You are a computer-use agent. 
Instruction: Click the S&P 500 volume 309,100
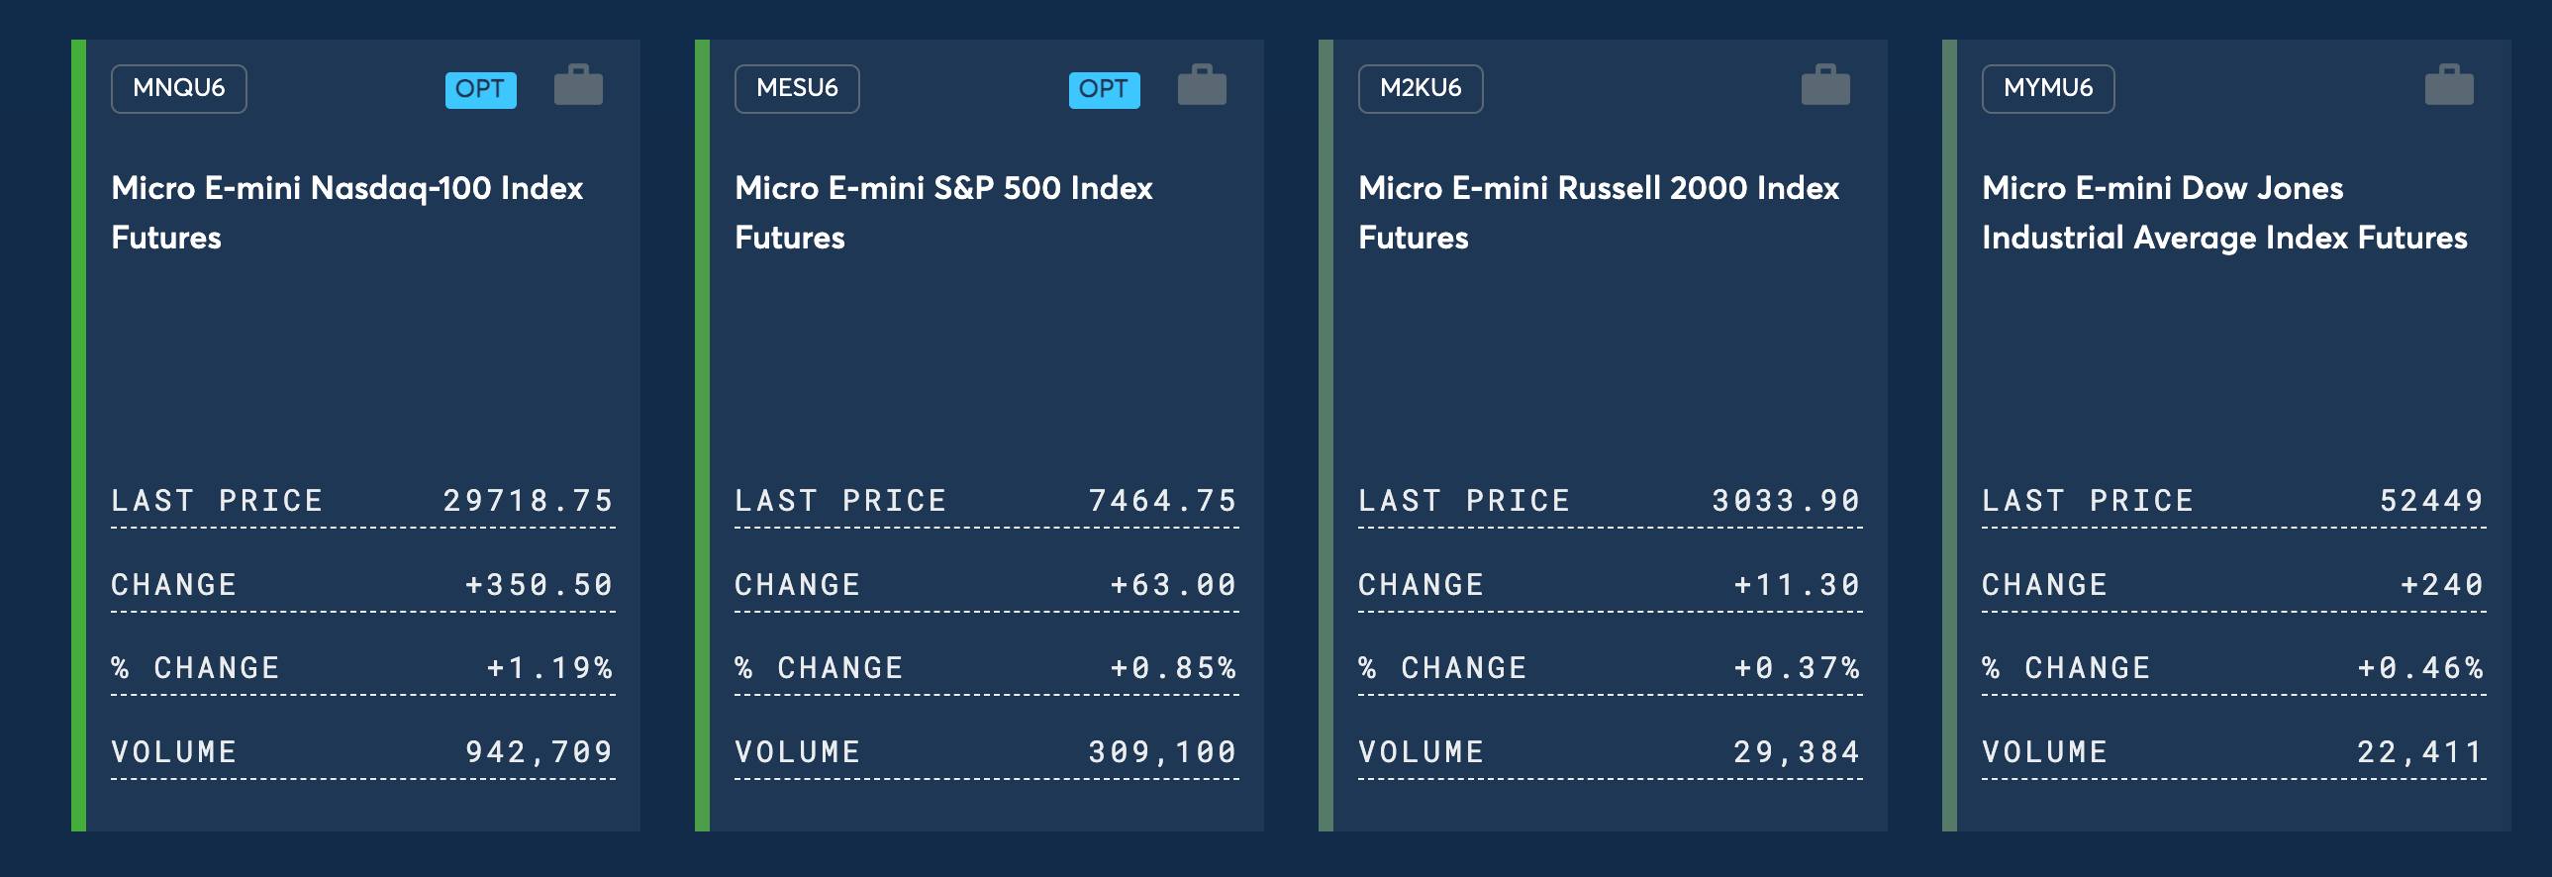click(x=1163, y=752)
